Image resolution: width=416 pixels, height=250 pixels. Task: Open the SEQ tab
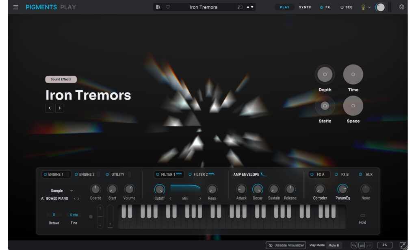tap(349, 7)
